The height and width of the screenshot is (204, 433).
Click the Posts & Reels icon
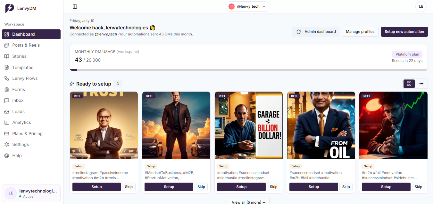(x=7, y=45)
